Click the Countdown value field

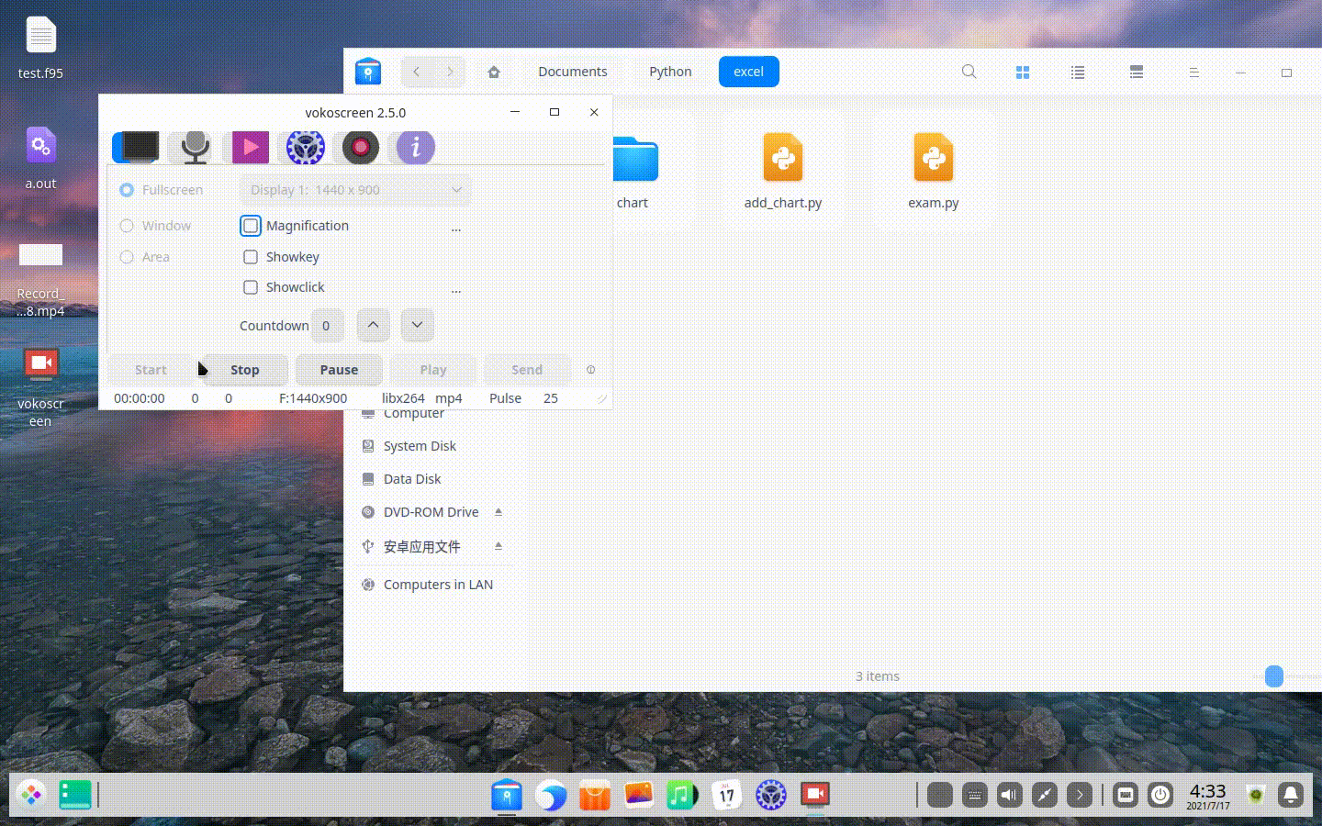coord(328,325)
